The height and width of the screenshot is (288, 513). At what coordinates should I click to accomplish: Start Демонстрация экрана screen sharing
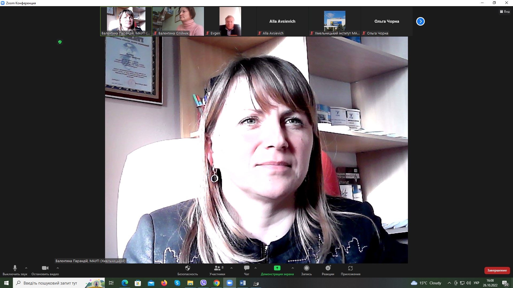tap(277, 270)
